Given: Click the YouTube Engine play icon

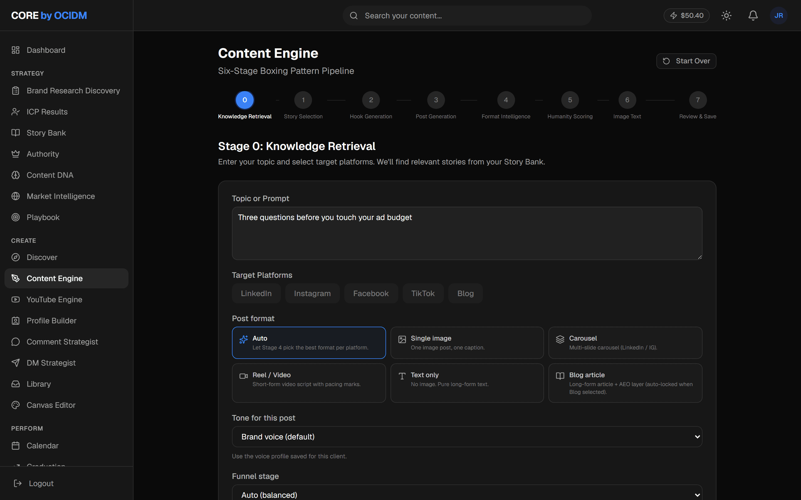Looking at the screenshot, I should pyautogui.click(x=16, y=300).
